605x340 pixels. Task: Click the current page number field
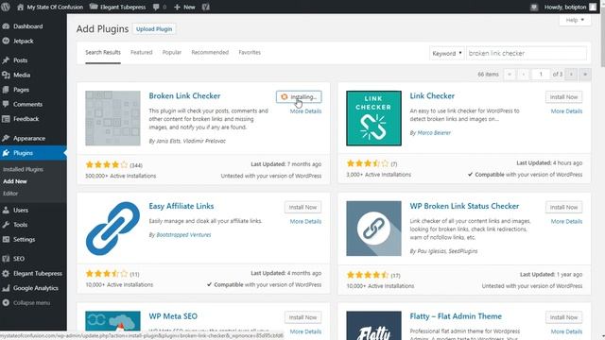(541, 74)
